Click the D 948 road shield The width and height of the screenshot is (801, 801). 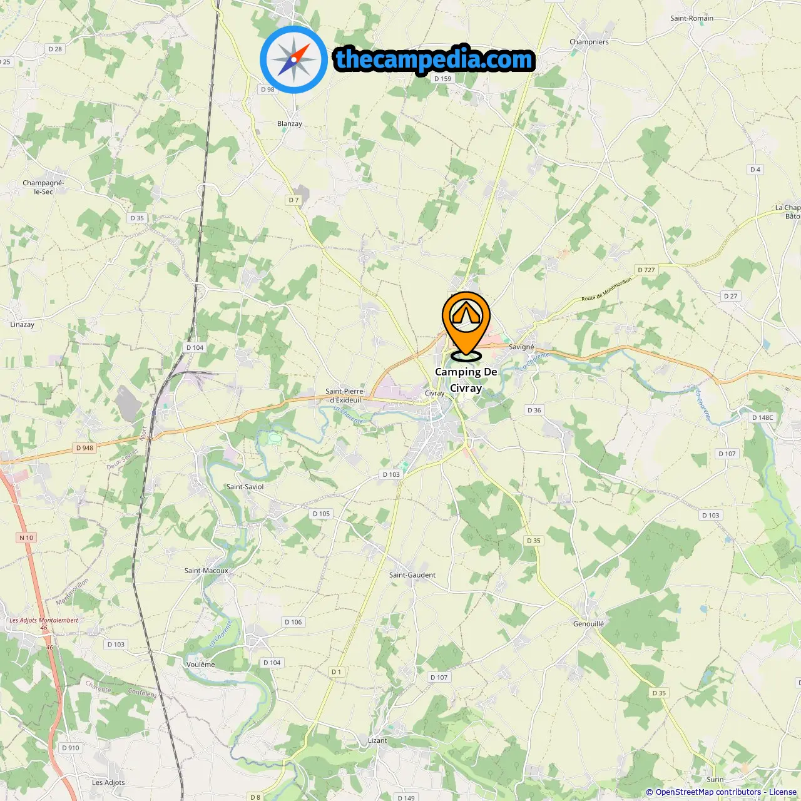pos(84,447)
